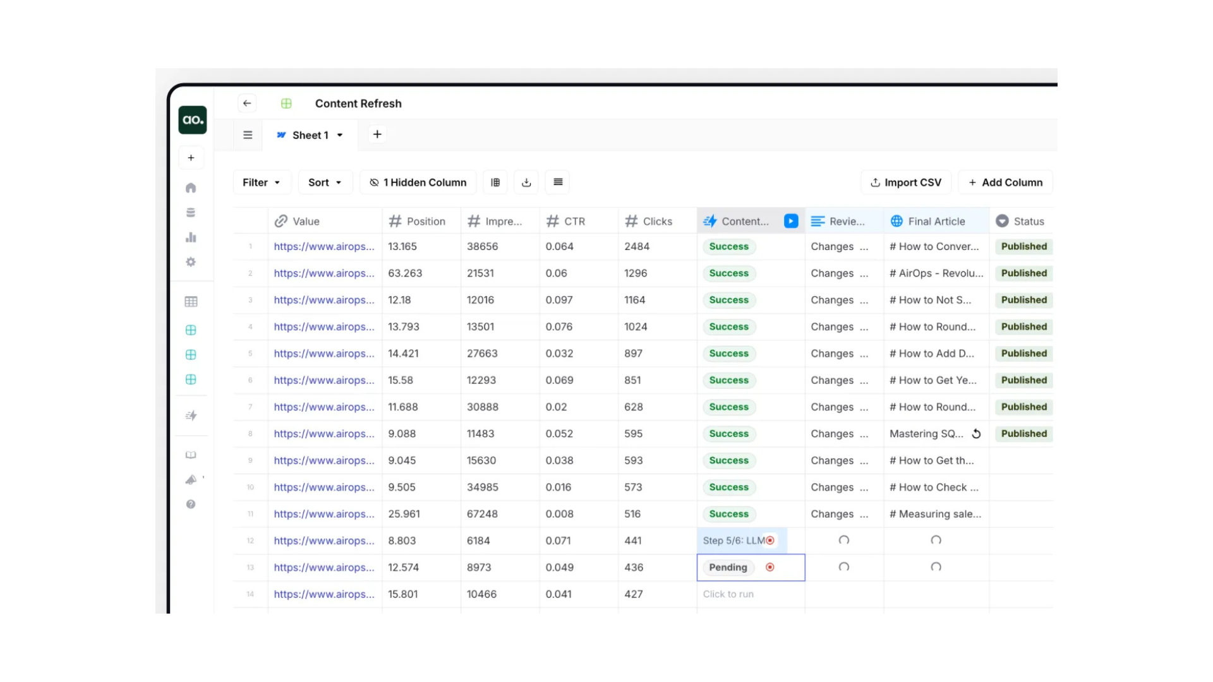Image resolution: width=1213 pixels, height=682 pixels.
Task: Expand the Filter dropdown
Action: pos(262,182)
